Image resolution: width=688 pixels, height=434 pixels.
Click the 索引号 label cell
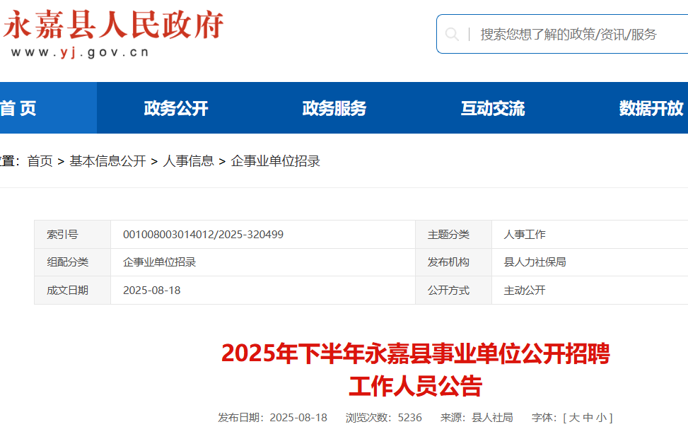(72, 235)
